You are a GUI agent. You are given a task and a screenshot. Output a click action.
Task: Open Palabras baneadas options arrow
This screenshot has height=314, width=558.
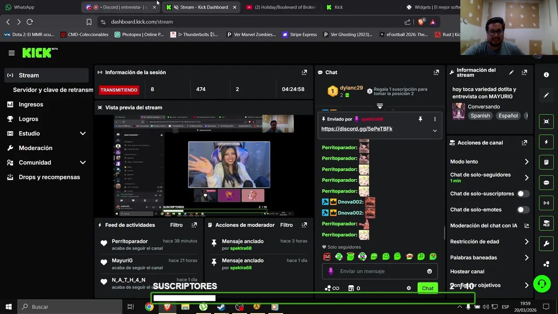527,258
